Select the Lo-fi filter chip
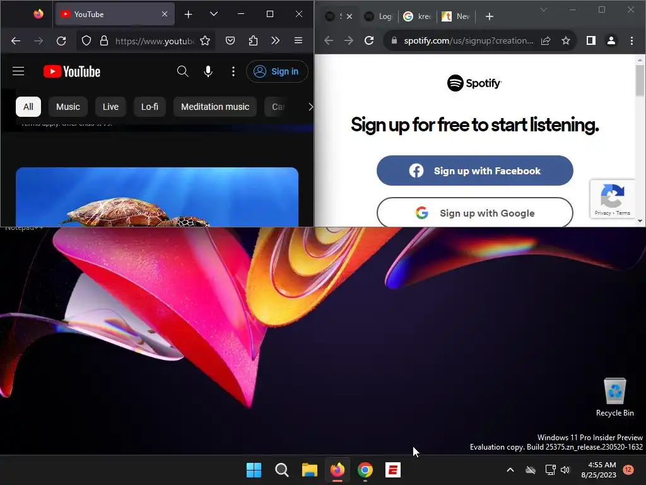 [150, 107]
